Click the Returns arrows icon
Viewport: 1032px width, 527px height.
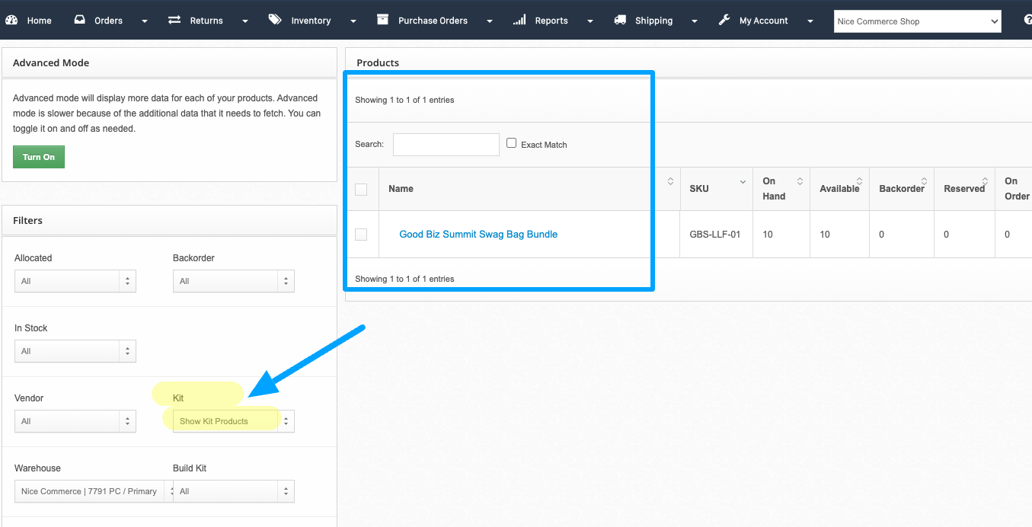174,20
